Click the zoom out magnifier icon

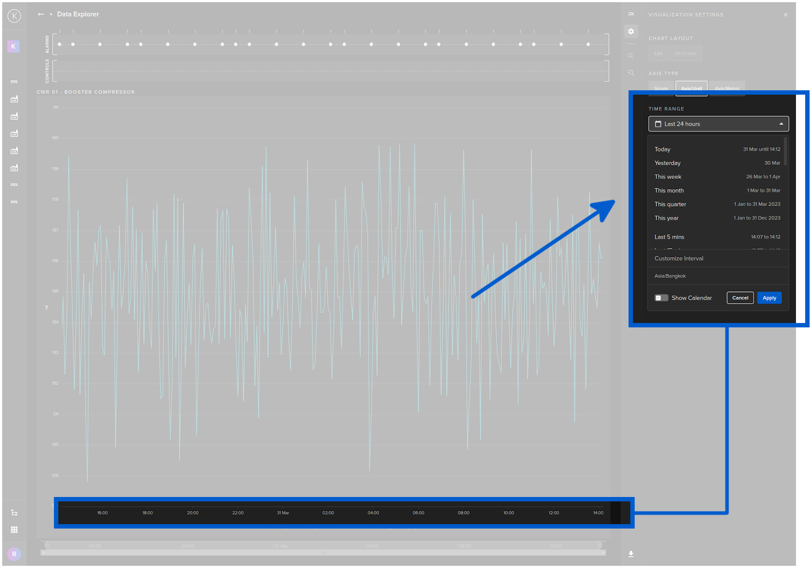tap(631, 56)
